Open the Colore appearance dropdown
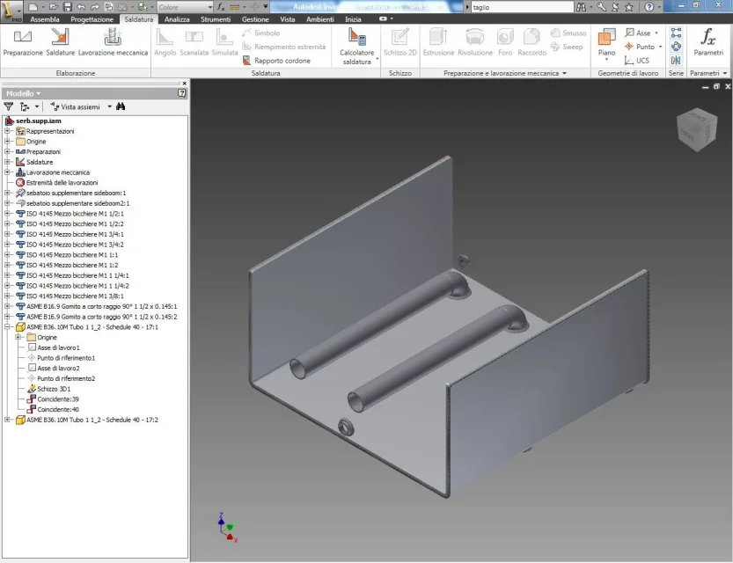The height and width of the screenshot is (563, 733). [185, 7]
